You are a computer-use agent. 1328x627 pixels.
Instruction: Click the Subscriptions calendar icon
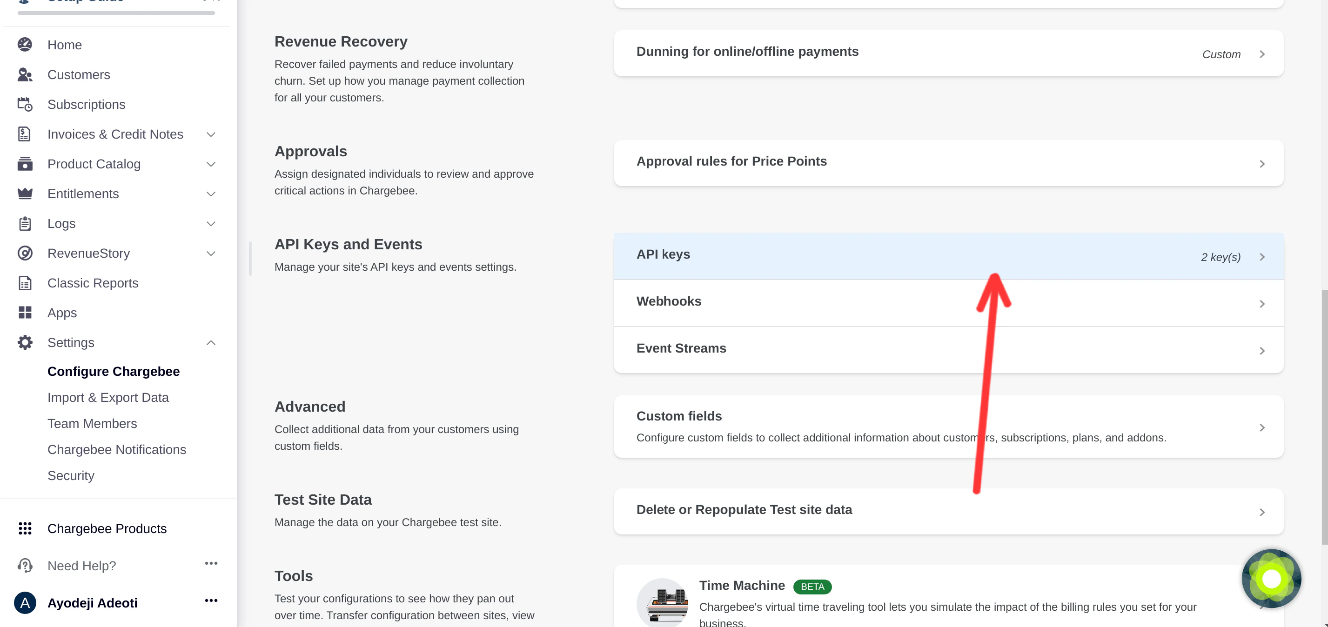(25, 105)
